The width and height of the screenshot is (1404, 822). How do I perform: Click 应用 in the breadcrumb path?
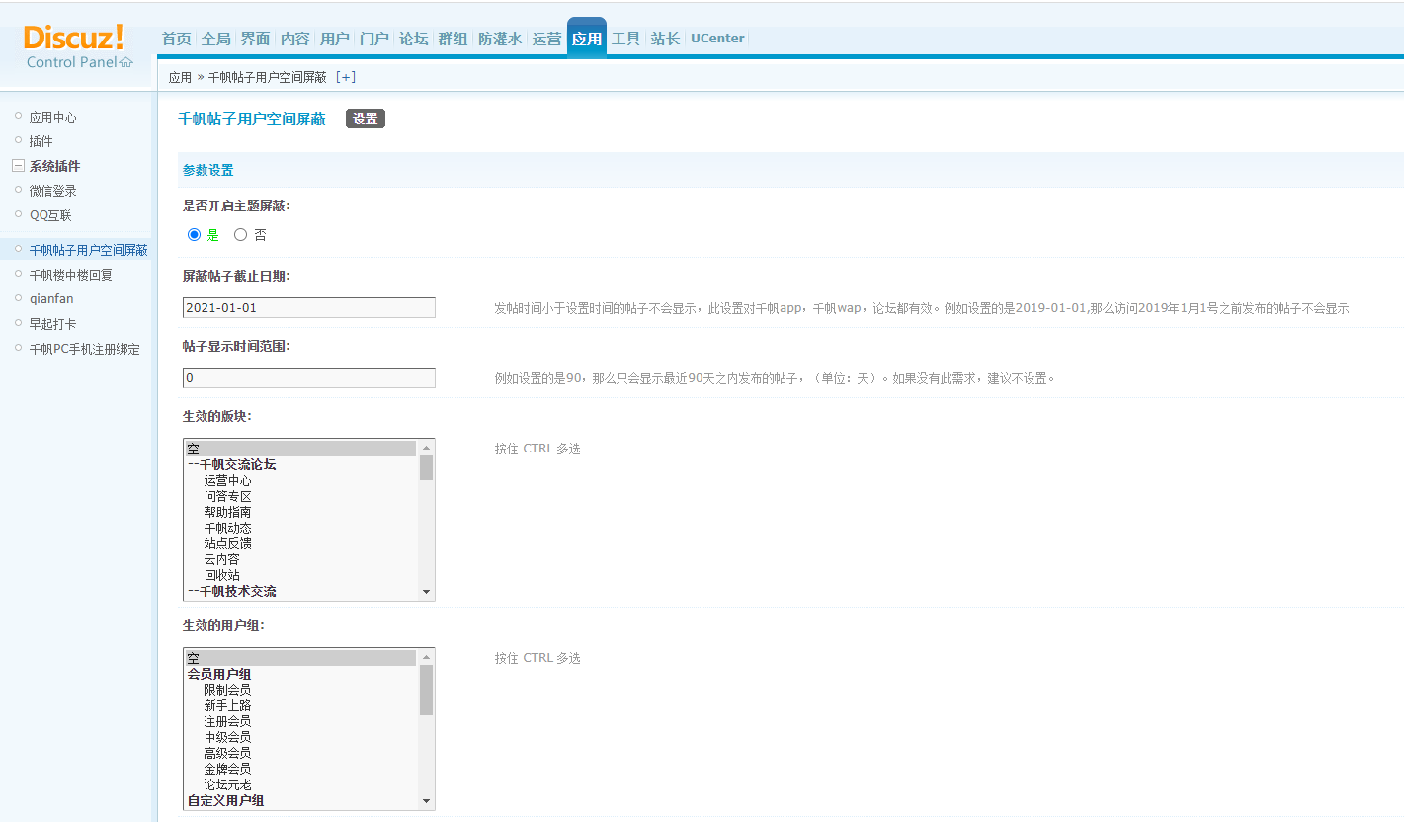(x=180, y=77)
